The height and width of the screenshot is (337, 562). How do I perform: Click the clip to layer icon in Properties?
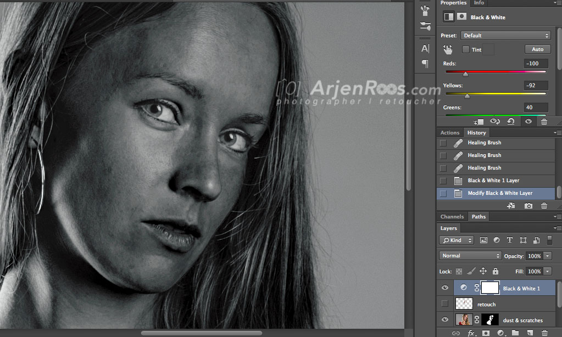click(x=479, y=121)
